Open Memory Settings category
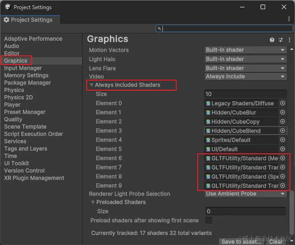The image size is (295, 245). coord(26,75)
